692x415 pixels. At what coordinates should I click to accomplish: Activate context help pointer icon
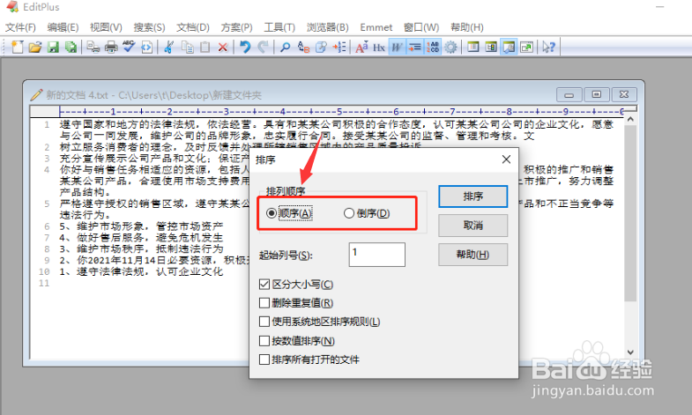click(x=548, y=47)
